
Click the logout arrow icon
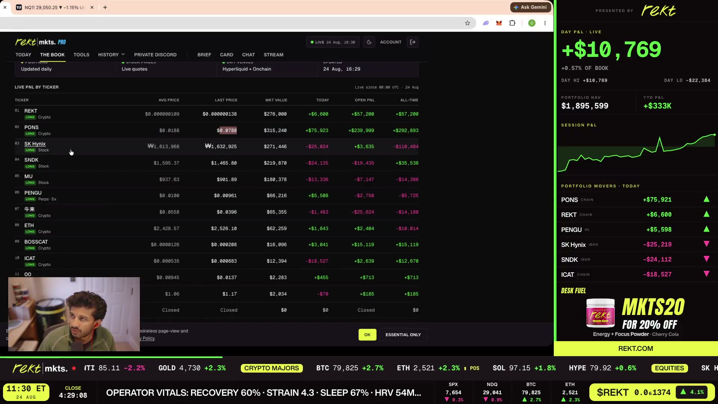(413, 42)
